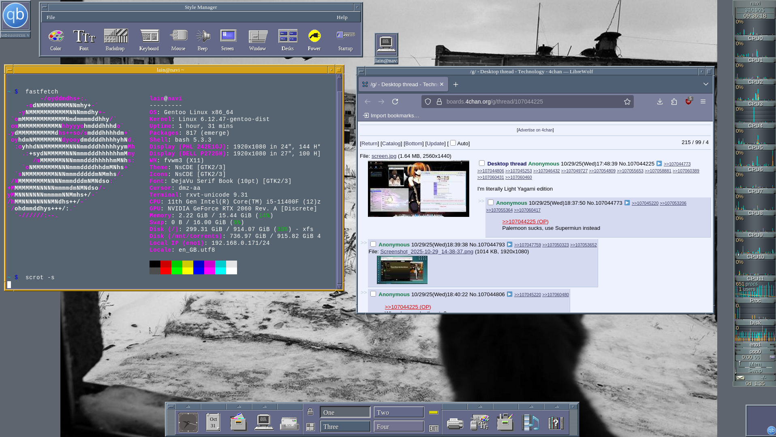Open the Desks configuration icon
Screen dimensions: 776x437
[x=288, y=36]
